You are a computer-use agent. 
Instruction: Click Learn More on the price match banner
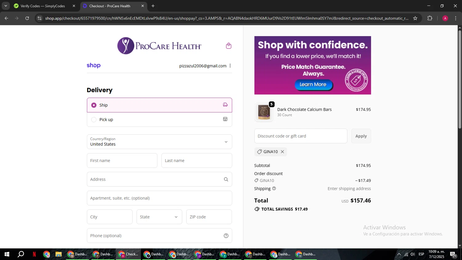coord(313,84)
